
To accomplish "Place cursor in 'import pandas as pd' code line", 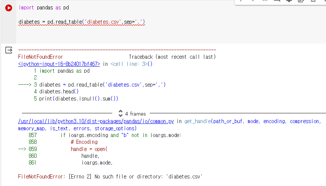I will coord(44,8).
